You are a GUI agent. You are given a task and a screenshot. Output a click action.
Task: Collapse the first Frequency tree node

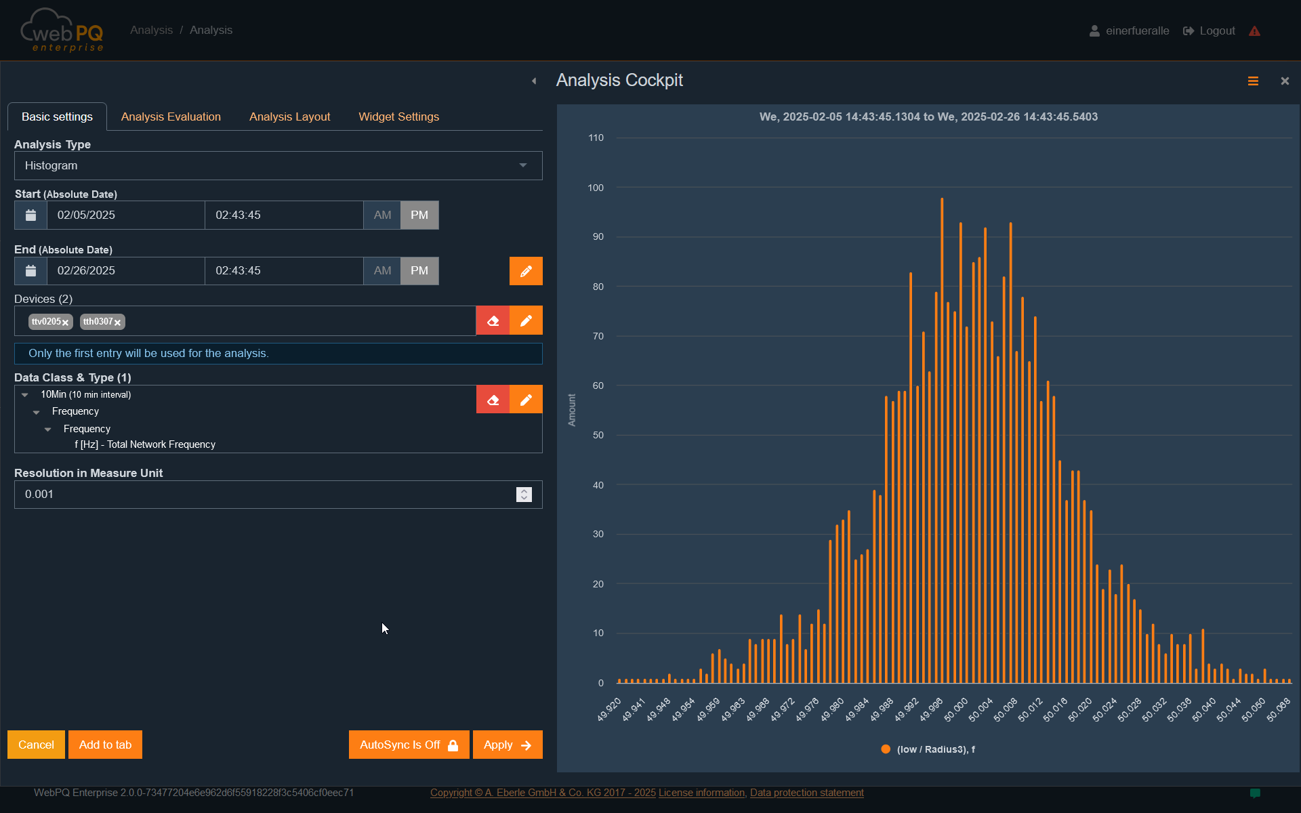pos(37,412)
